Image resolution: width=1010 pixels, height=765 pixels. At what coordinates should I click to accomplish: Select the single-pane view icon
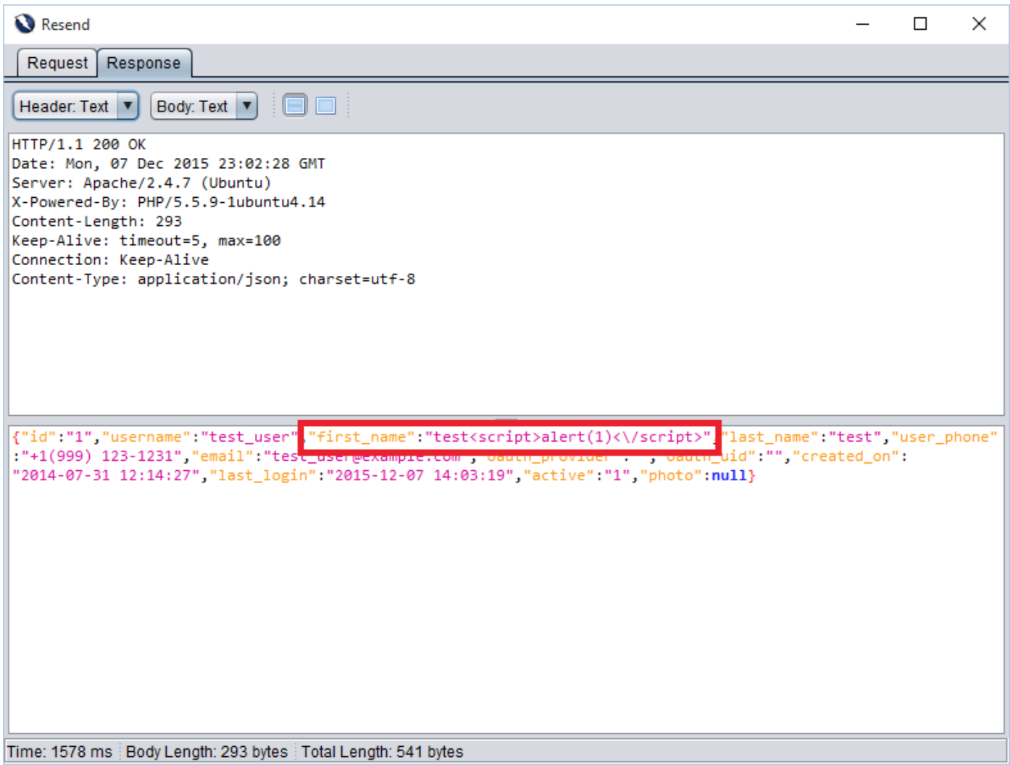tap(326, 106)
